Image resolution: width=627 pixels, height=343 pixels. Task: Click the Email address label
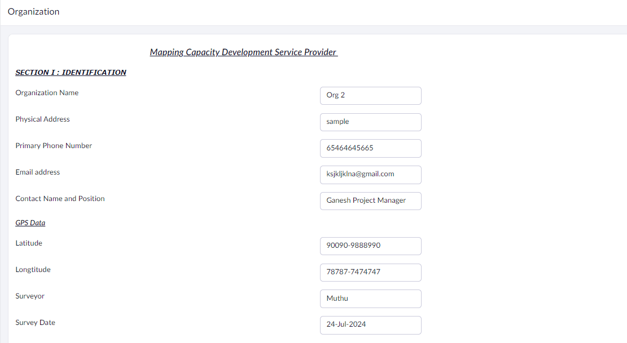[38, 172]
